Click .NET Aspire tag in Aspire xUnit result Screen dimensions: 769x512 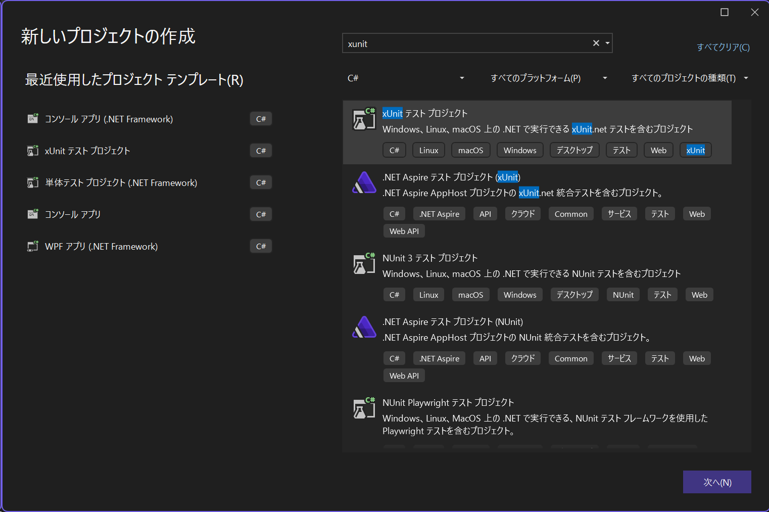(439, 214)
